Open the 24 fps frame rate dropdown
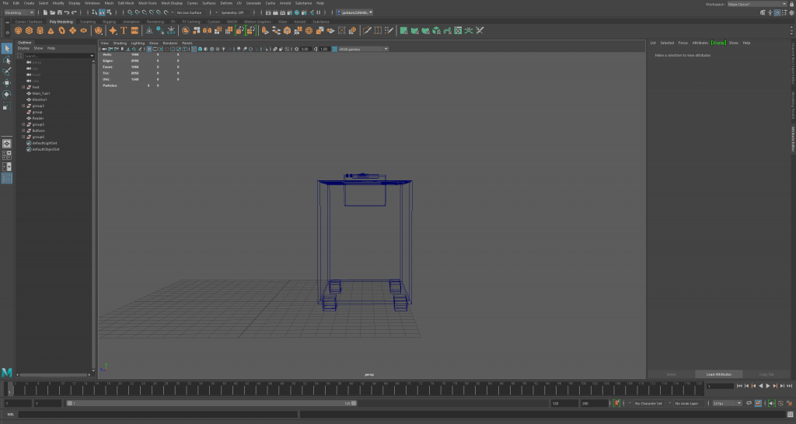 click(728, 404)
